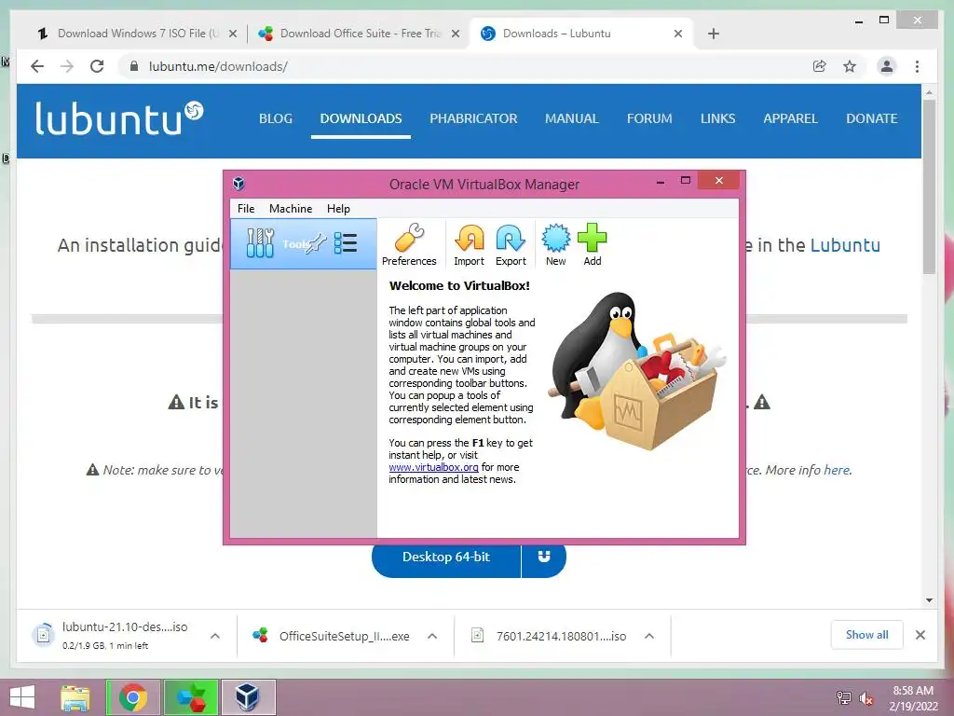
Task: Open the BLOG page on Lubuntu site
Action: tap(276, 118)
